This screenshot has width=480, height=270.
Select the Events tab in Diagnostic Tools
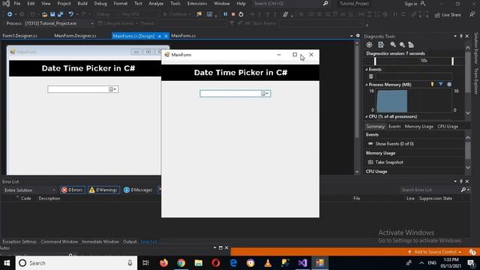coord(394,127)
